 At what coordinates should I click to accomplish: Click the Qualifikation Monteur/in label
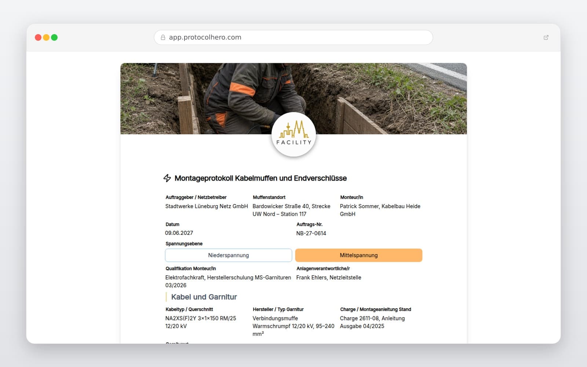pyautogui.click(x=191, y=269)
